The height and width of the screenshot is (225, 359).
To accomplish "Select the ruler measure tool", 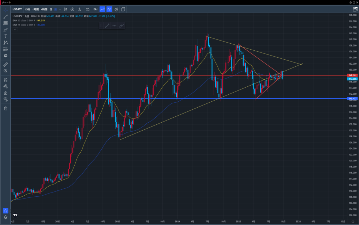I will (6, 65).
